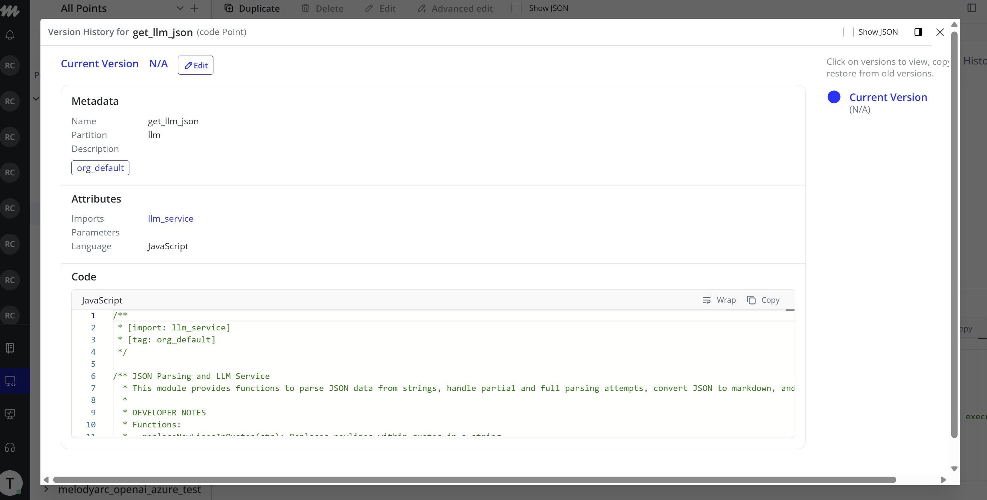Enable Show JSON in the version history dialog

click(x=849, y=32)
